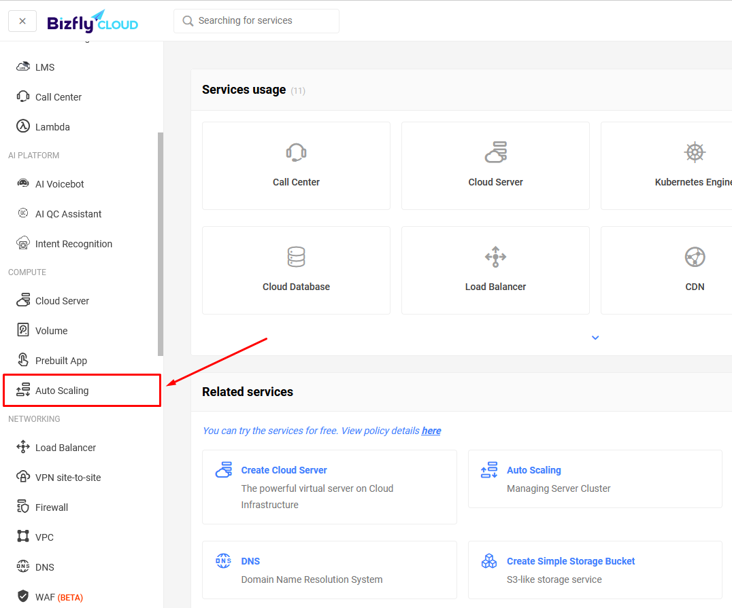Image resolution: width=732 pixels, height=608 pixels.
Task: Open the Load Balancer icon in sidebar
Action: [23, 447]
